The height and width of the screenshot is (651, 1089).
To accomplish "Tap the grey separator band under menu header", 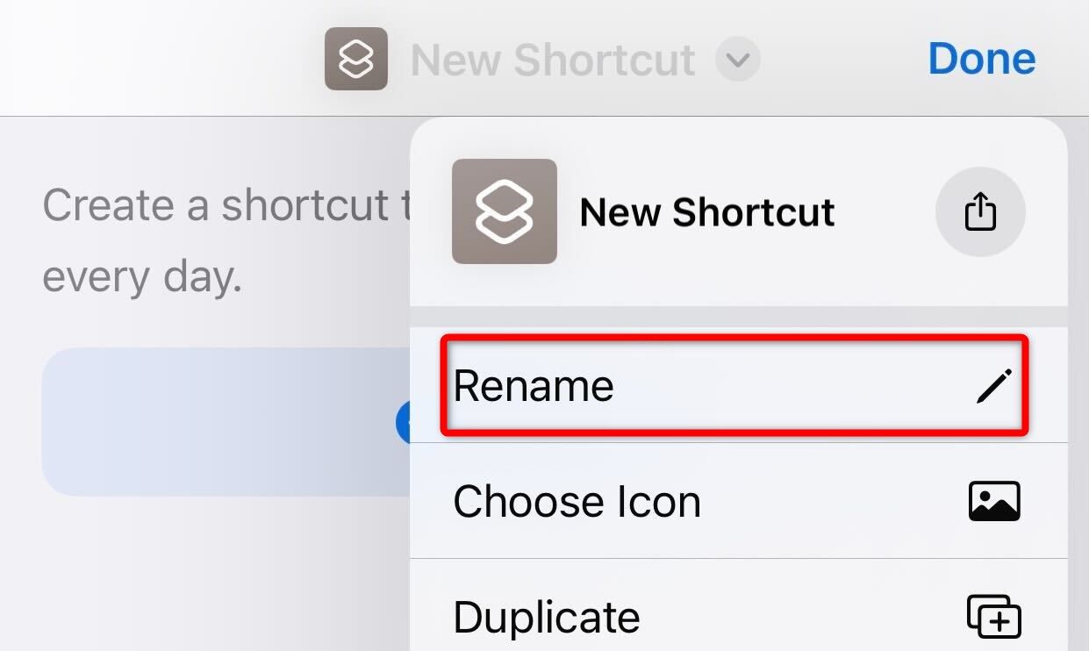I will pyautogui.click(x=738, y=317).
